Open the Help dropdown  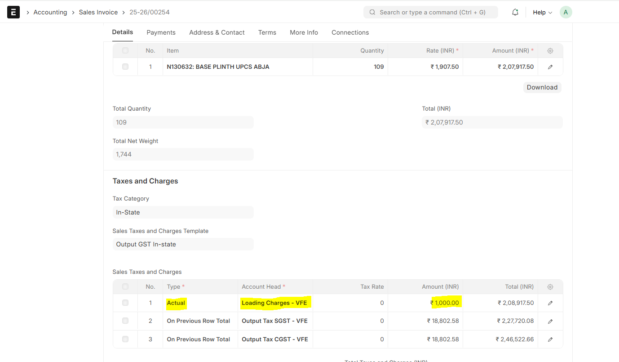542,12
